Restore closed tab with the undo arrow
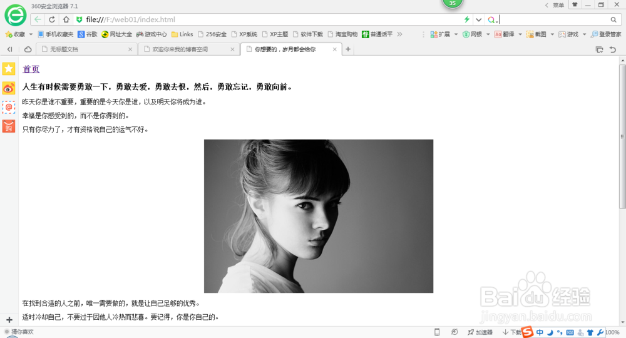626x338 pixels. (x=613, y=49)
